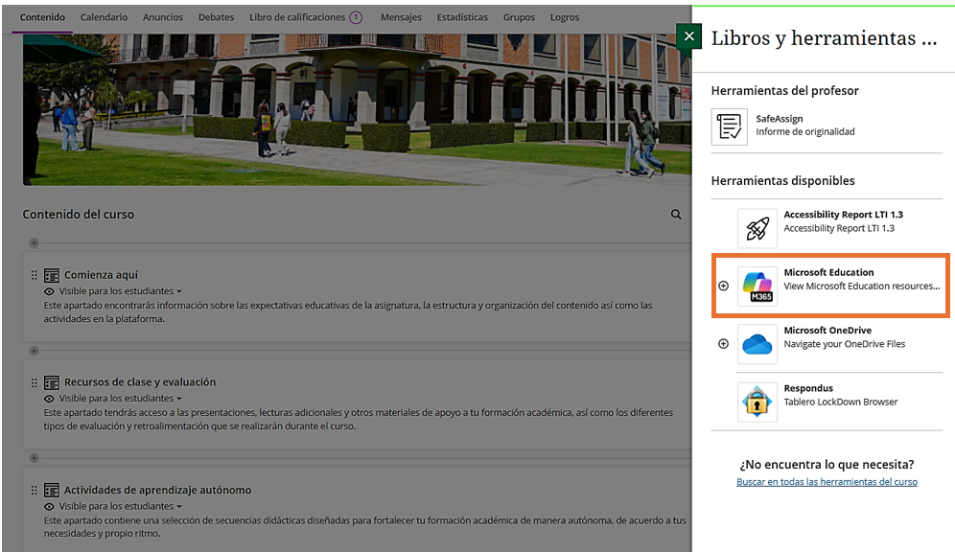Click the plus button above Actividades de aprendizaje
The width and height of the screenshot is (955, 552).
pos(35,458)
